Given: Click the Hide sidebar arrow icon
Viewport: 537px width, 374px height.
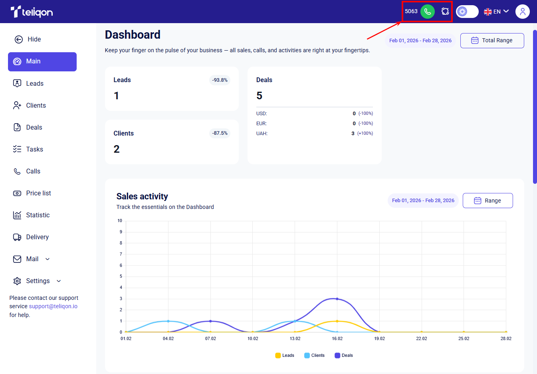Looking at the screenshot, I should (x=19, y=39).
